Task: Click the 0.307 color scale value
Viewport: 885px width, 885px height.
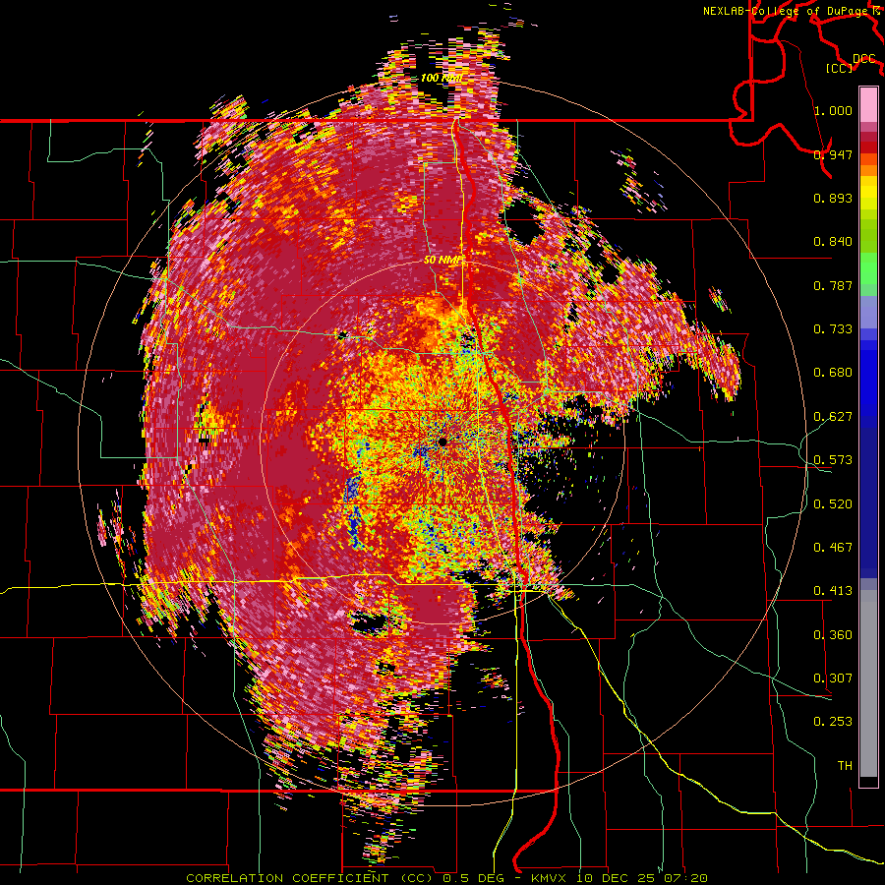Action: tap(833, 678)
